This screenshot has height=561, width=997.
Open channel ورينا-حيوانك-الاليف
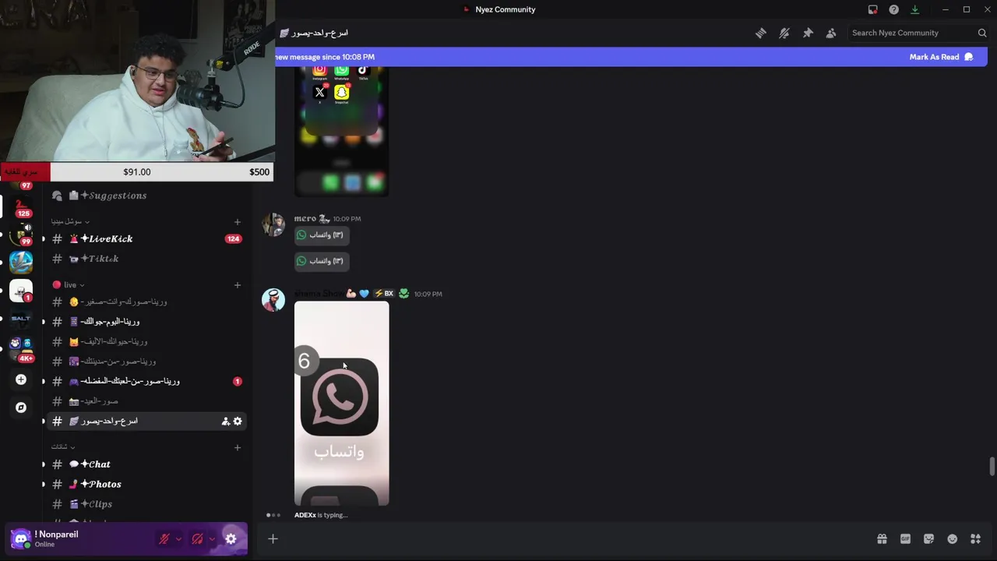[x=146, y=341]
